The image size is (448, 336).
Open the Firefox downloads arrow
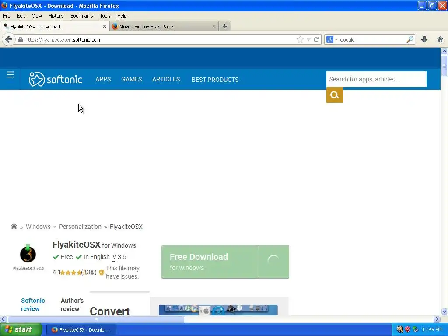pos(424,39)
